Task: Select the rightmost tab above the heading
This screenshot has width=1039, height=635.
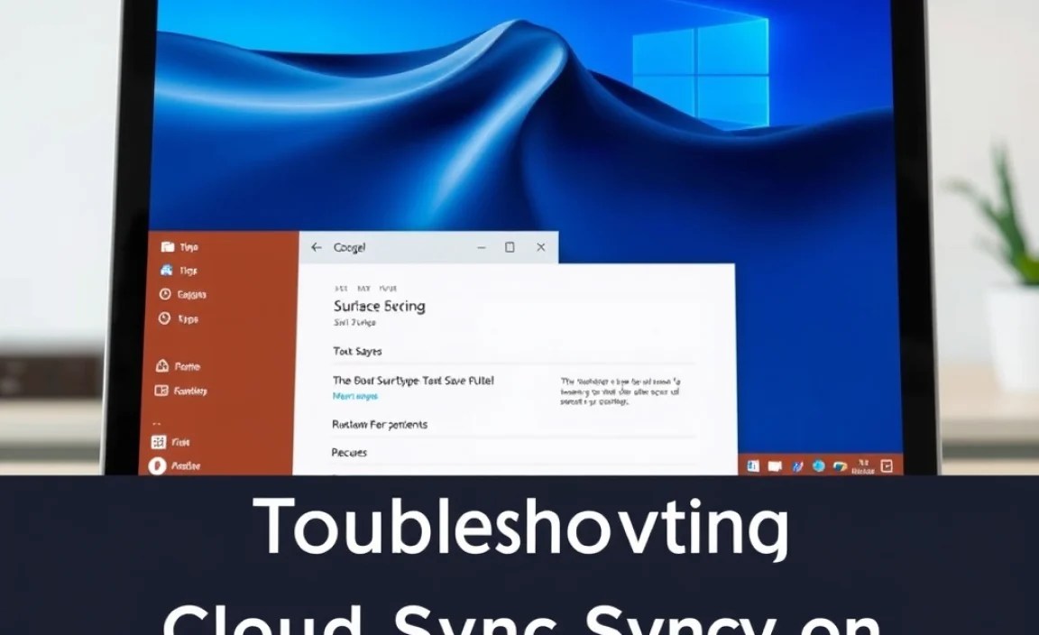Action: tap(388, 287)
